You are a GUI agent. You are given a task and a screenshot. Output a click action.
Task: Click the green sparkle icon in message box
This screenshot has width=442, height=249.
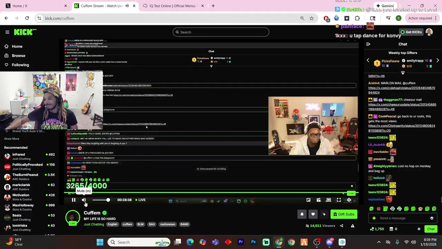(374, 218)
